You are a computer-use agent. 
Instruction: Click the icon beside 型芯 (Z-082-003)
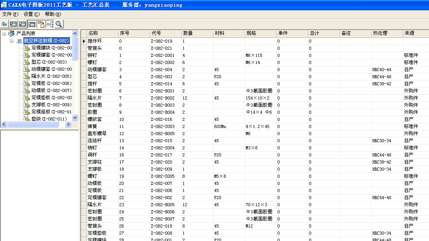(26, 62)
